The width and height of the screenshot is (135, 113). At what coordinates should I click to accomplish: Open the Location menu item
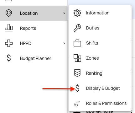(x=34, y=13)
